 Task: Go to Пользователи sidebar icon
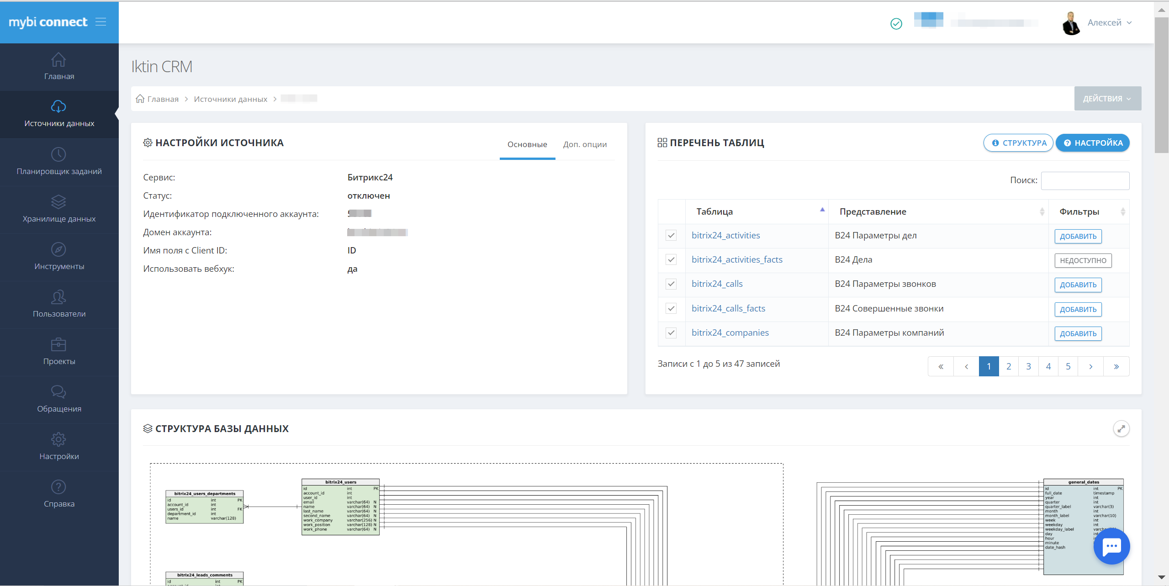pos(58,297)
